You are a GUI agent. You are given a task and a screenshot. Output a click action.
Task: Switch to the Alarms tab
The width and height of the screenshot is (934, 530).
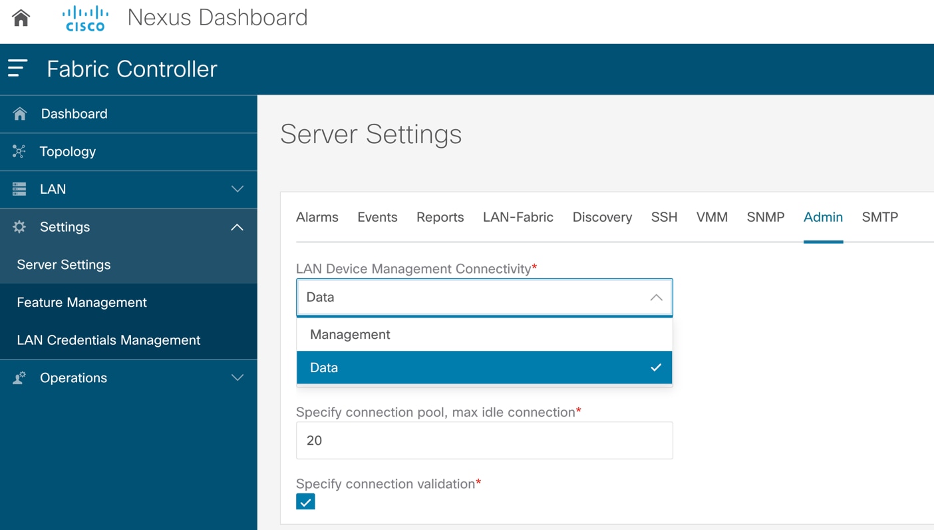(317, 217)
